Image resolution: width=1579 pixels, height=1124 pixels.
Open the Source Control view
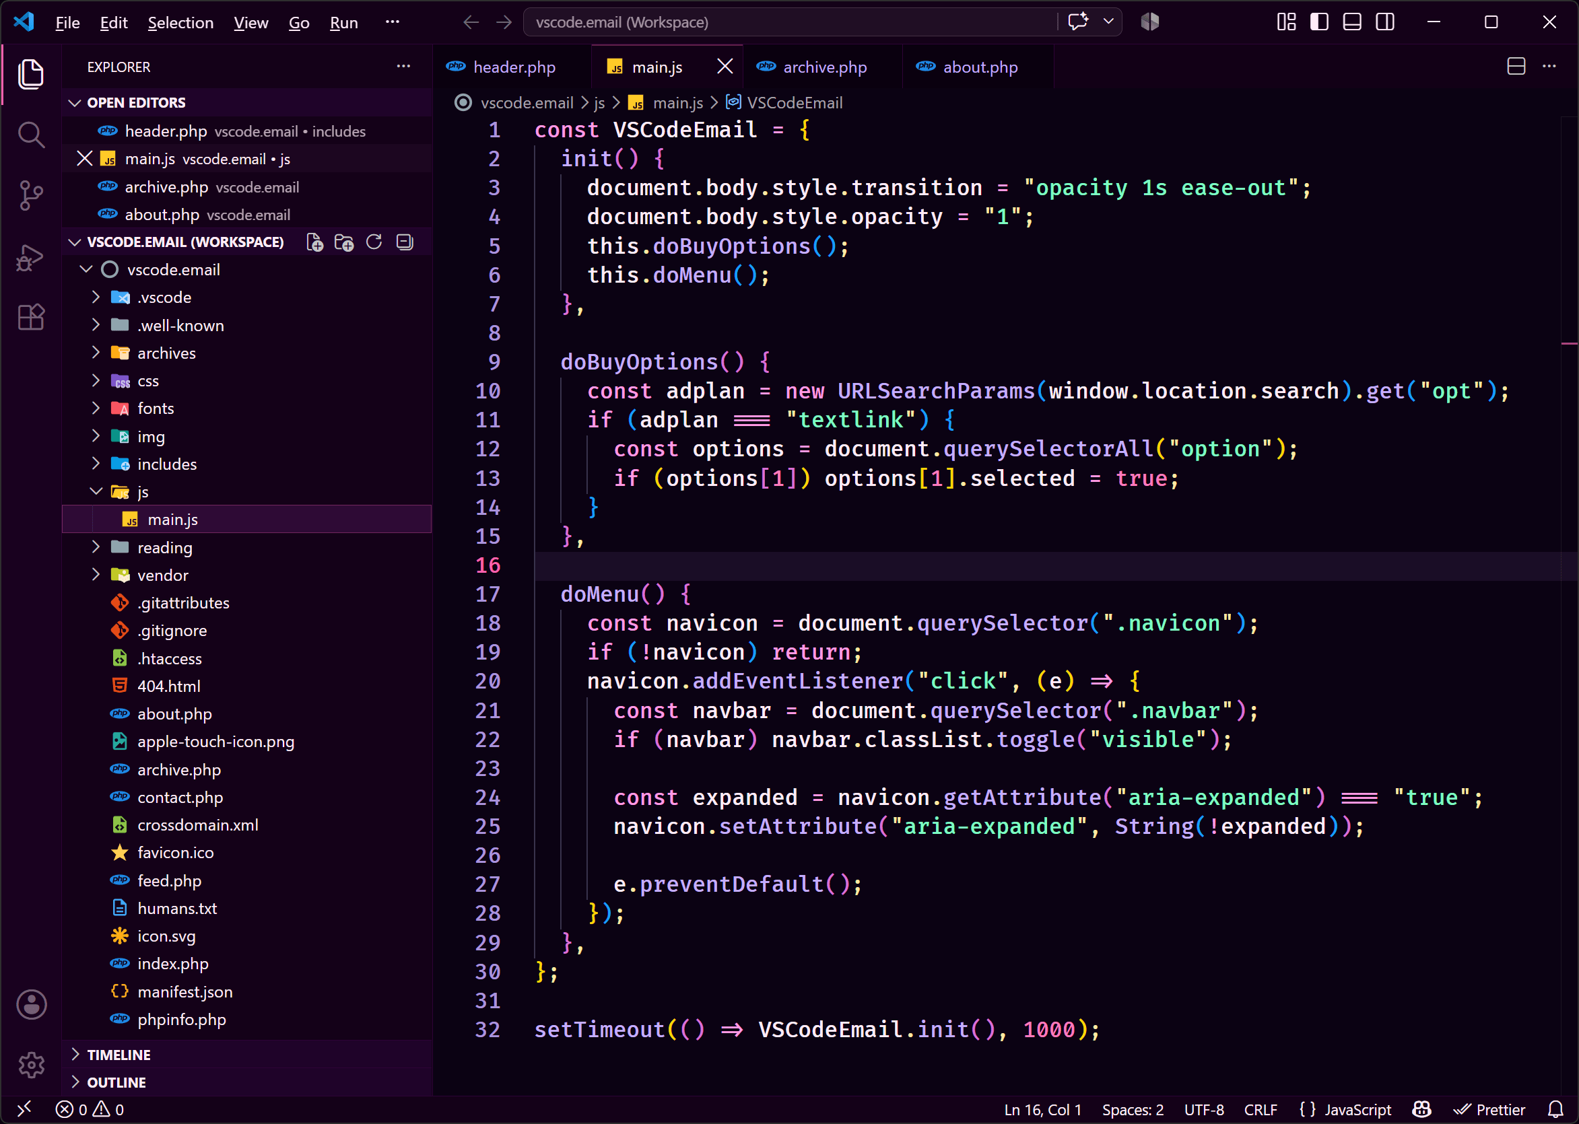(x=31, y=195)
